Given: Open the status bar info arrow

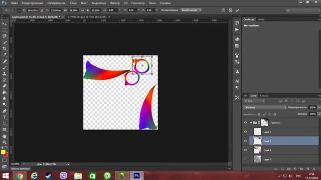Looking at the screenshot, I should (68, 164).
